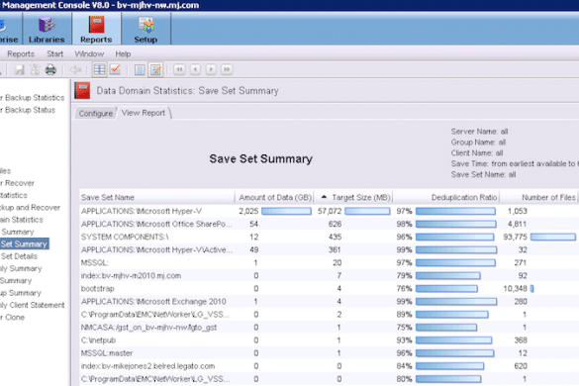The height and width of the screenshot is (386, 579).
Task: Switch to table view toolbar icon
Action: (x=99, y=69)
